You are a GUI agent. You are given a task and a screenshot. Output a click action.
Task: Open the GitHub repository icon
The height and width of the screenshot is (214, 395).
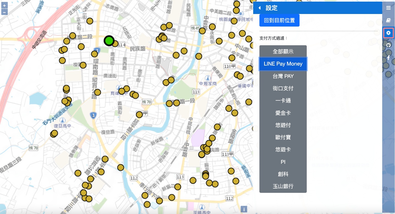coord(388,45)
